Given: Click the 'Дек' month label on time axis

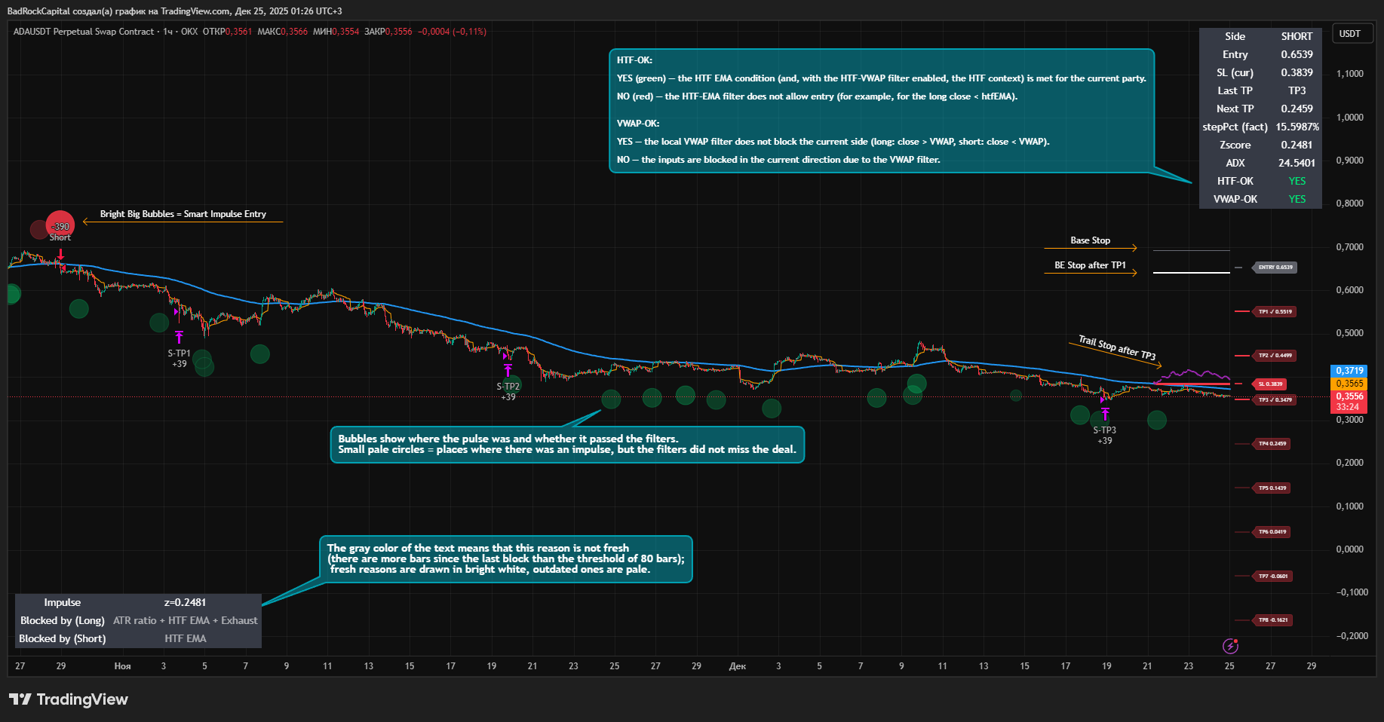Looking at the screenshot, I should (738, 666).
